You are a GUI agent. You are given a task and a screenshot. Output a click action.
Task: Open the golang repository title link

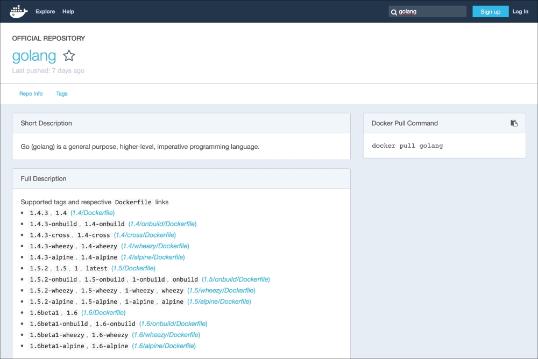click(x=34, y=56)
